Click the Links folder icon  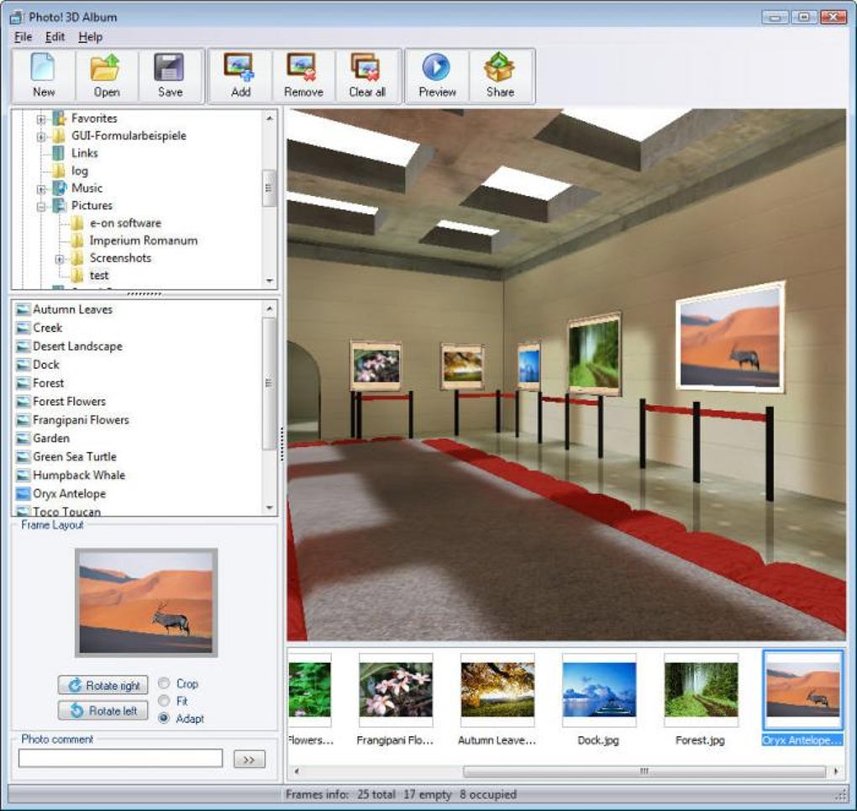click(59, 153)
